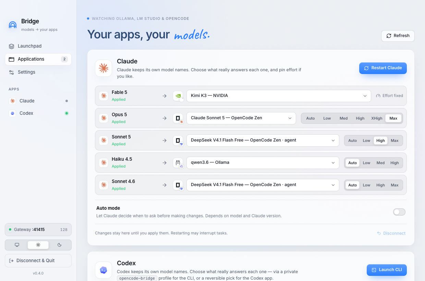Viewport: 425px width, 281px height.
Task: Open Sonnet 5 model dropdown DeepSeek V4.1
Action: (263, 140)
